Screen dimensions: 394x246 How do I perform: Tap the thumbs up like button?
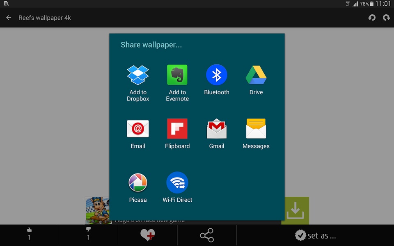(x=30, y=234)
